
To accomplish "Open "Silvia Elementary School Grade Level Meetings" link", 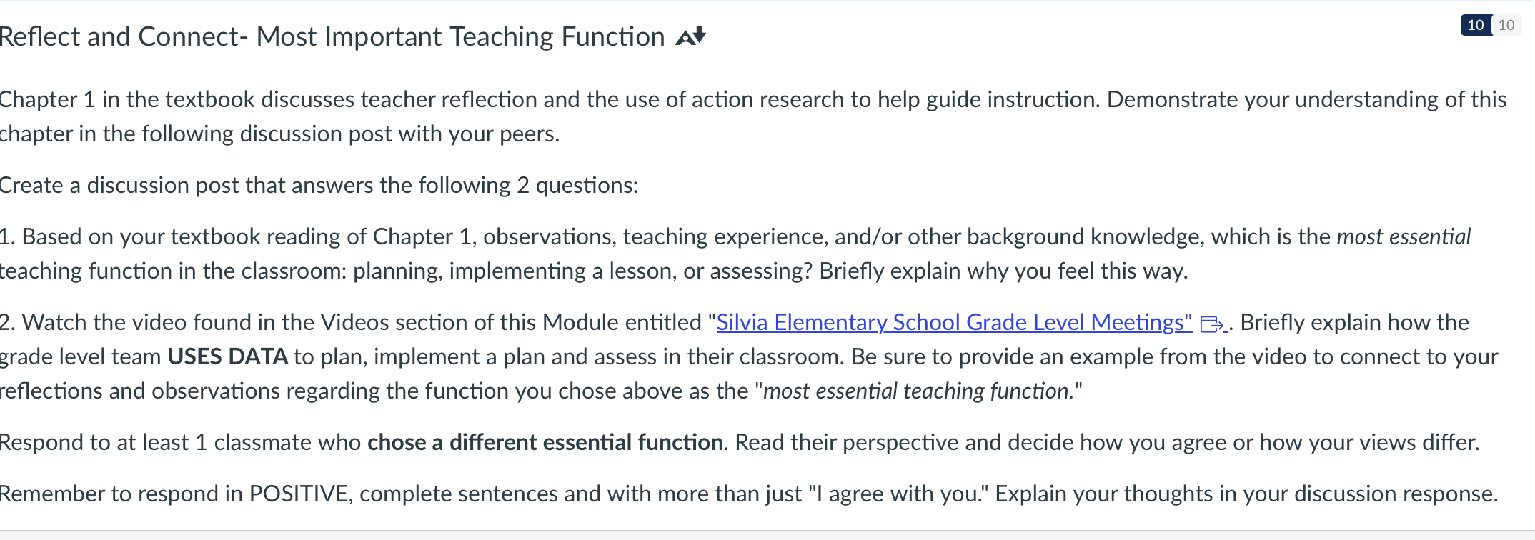I will [x=954, y=322].
